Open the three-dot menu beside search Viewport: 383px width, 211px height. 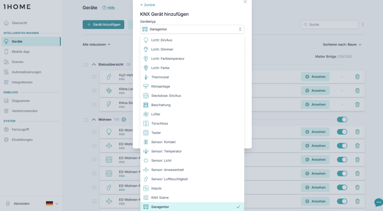coord(363,24)
